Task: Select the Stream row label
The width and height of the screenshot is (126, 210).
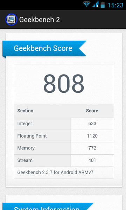Action: [25, 160]
